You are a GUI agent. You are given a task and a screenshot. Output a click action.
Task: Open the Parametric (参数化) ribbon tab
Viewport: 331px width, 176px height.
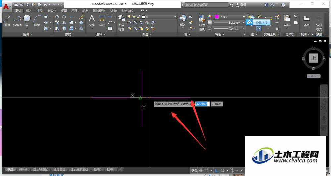pos(52,10)
